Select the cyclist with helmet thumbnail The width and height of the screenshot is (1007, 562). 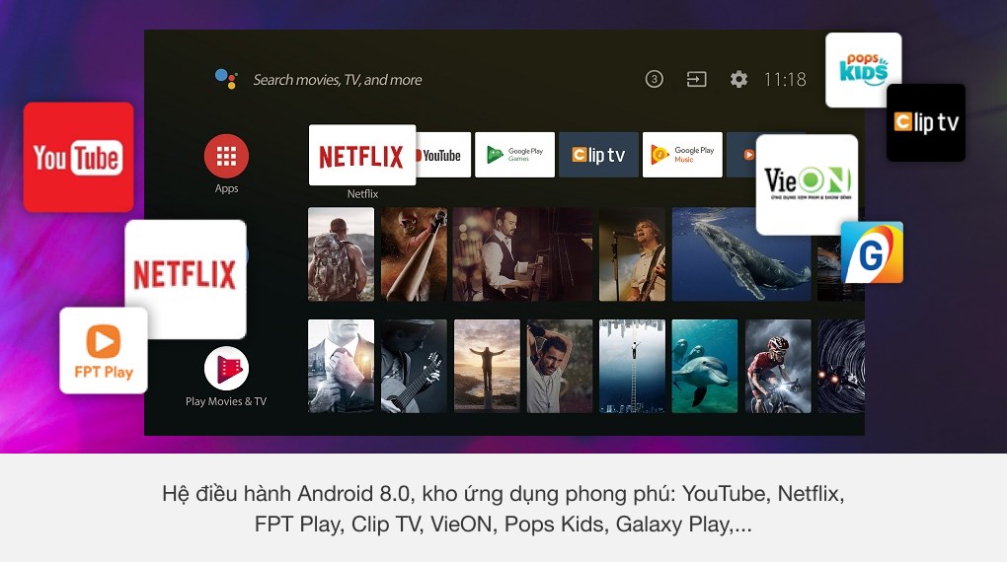pos(778,366)
